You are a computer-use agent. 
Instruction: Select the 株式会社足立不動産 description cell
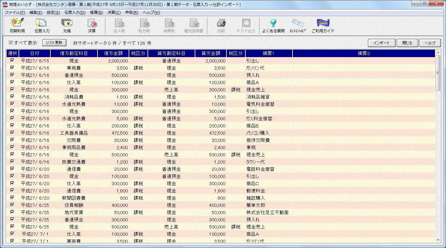pos(267,213)
